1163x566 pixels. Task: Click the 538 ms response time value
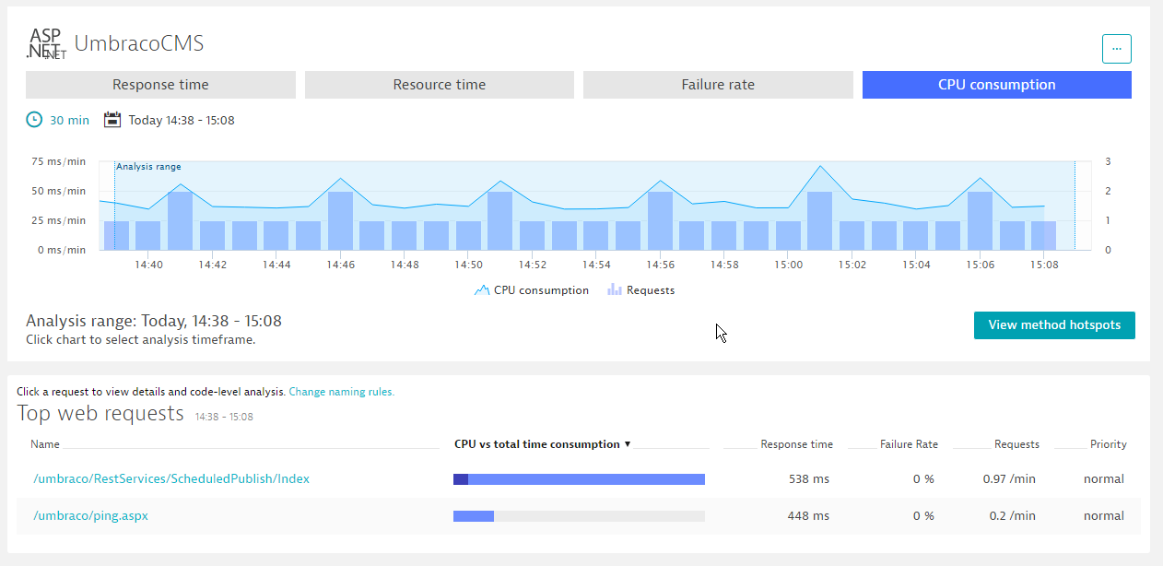(808, 479)
